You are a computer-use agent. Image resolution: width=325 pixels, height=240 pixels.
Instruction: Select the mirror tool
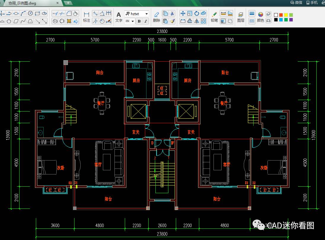(197, 21)
